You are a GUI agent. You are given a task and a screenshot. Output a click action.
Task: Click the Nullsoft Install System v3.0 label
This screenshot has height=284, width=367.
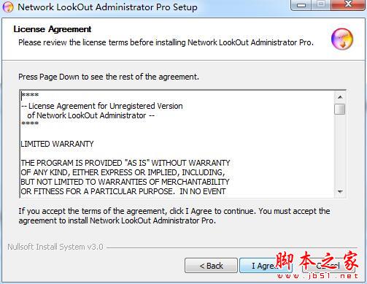coord(55,247)
